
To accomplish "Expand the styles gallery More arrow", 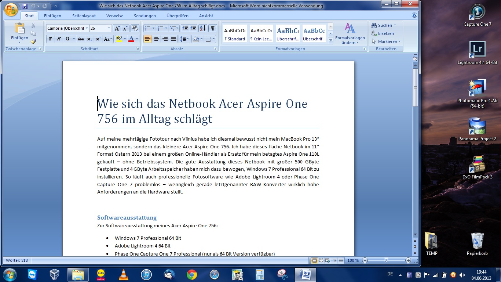I will point(331,41).
